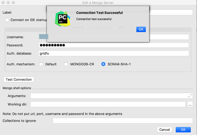Image resolution: width=197 pixels, height=135 pixels.
Task: Browse for working dir with ellipsis button
Action: (x=190, y=104)
